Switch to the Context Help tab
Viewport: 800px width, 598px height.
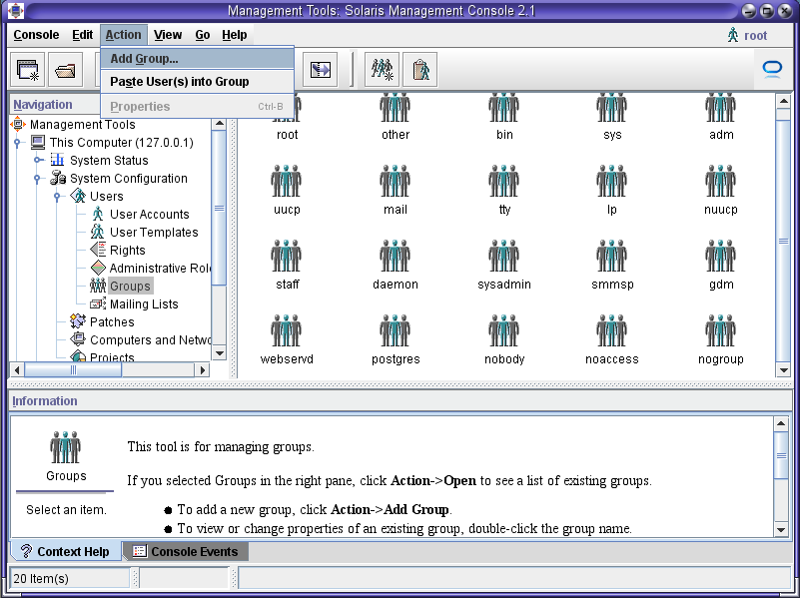tap(66, 552)
